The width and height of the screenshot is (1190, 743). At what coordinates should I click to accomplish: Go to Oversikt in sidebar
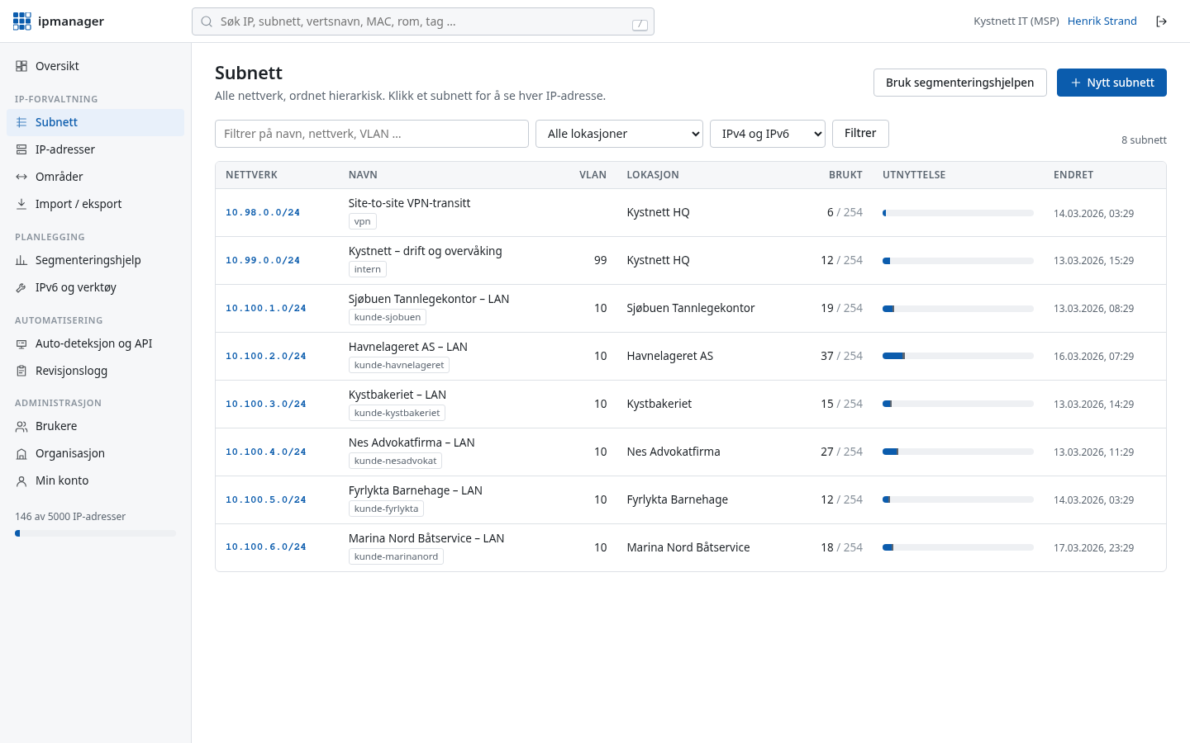(95, 66)
